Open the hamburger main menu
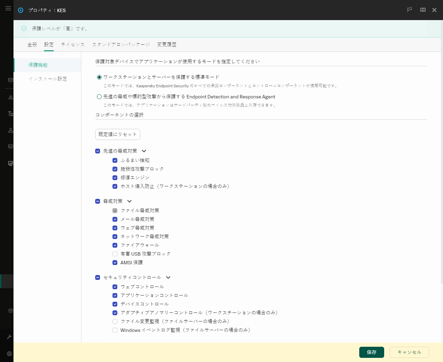Viewport: 443px width, 362px height. point(8,8)
